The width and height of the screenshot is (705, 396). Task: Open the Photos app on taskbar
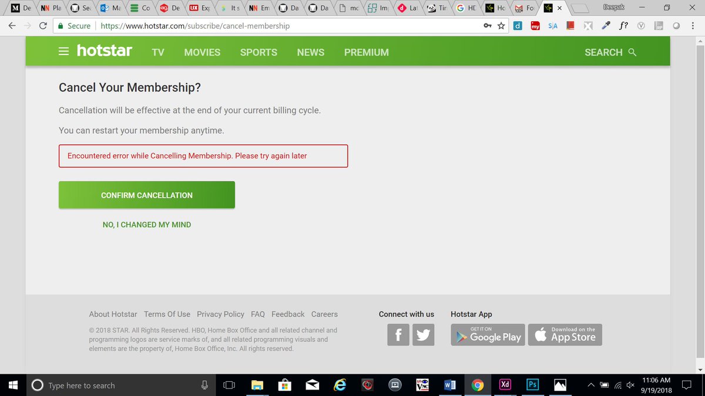click(x=560, y=385)
